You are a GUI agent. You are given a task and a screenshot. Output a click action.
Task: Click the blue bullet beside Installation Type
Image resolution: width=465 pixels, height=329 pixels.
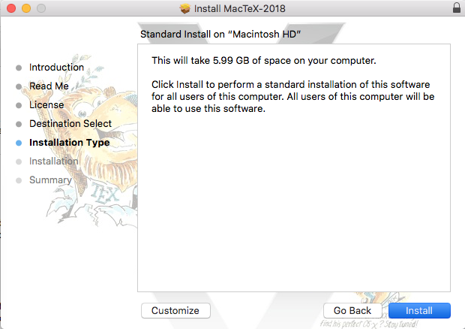(19, 143)
